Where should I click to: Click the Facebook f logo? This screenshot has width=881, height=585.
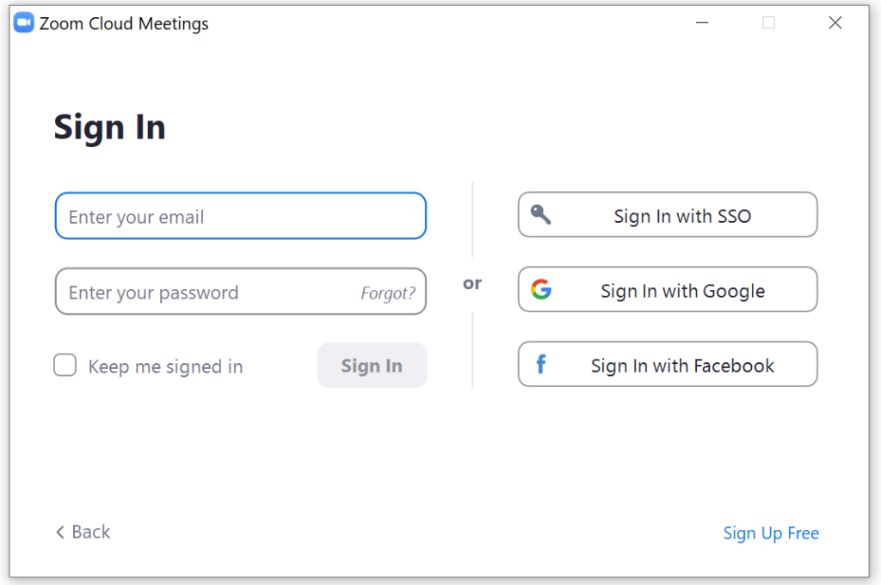tap(540, 364)
